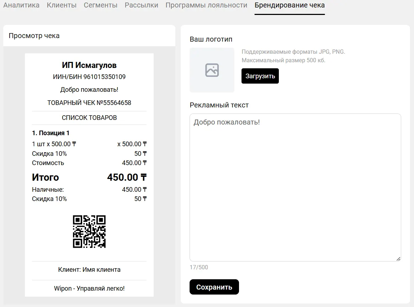Click the QR code on the receipt
414x307 pixels.
coord(89,232)
